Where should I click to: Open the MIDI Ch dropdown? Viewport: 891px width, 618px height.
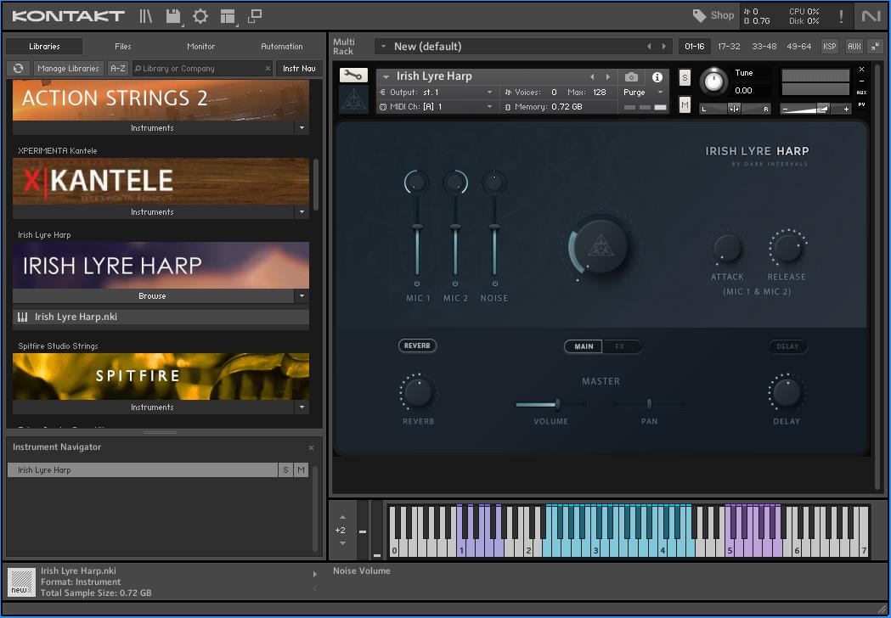489,107
